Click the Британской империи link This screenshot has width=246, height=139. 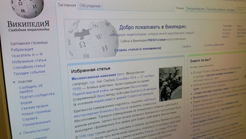tap(143, 90)
